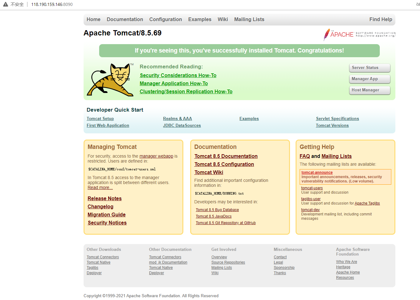420x300 pixels.
Task: Open the Heritage link
Action: [x=343, y=267]
